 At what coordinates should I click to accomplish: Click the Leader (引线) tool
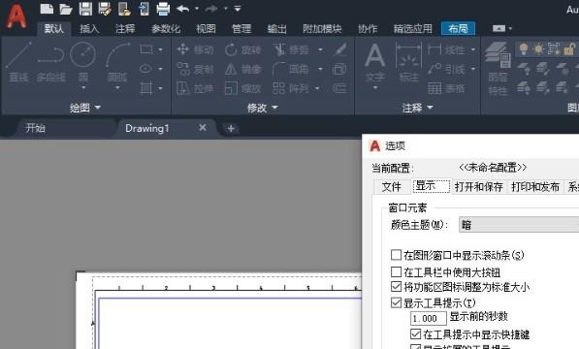pos(446,69)
